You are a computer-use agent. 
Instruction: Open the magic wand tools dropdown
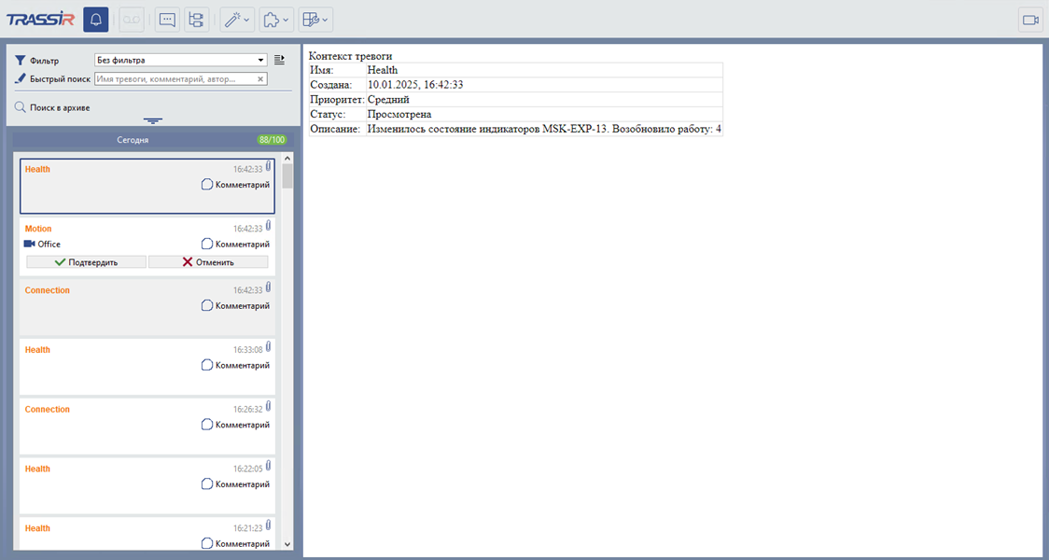236,20
